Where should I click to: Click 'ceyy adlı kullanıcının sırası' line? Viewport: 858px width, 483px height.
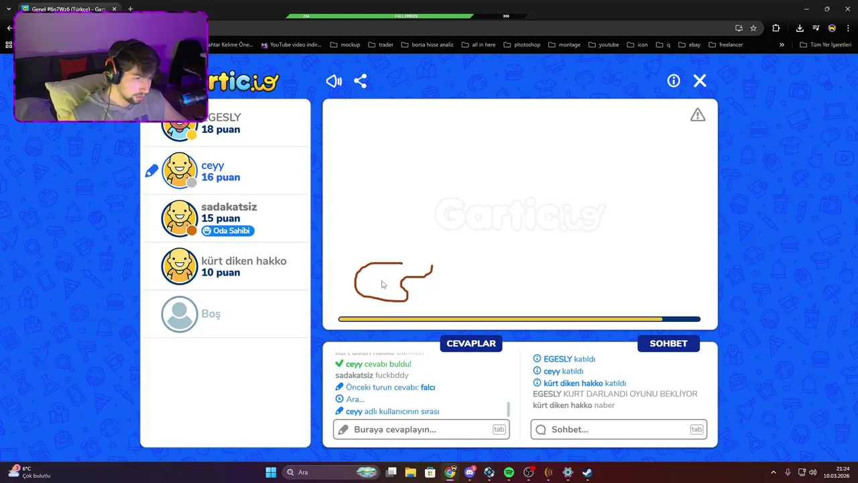[387, 411]
